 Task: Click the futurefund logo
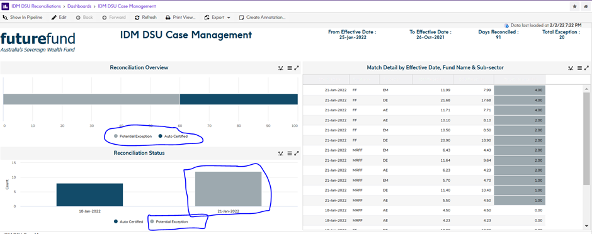point(38,42)
